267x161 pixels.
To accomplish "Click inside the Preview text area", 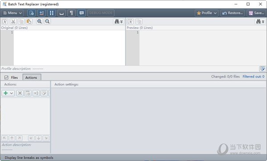I will [x=203, y=48].
